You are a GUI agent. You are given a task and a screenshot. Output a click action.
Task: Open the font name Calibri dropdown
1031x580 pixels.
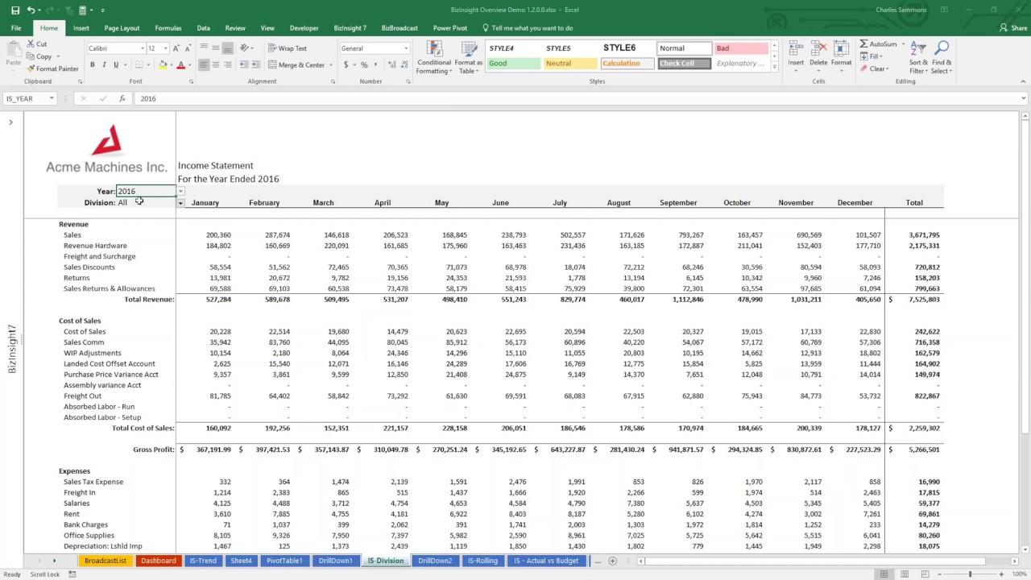[x=143, y=48]
